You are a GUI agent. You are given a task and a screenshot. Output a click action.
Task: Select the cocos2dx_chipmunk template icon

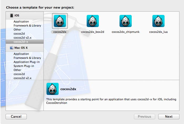coord(126,21)
